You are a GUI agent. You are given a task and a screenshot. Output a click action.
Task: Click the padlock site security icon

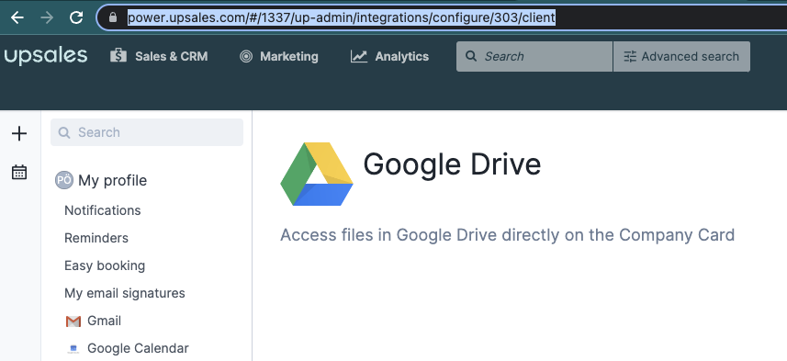pyautogui.click(x=112, y=17)
